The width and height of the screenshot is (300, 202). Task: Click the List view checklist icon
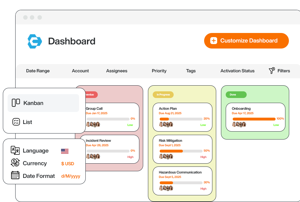(x=16, y=122)
